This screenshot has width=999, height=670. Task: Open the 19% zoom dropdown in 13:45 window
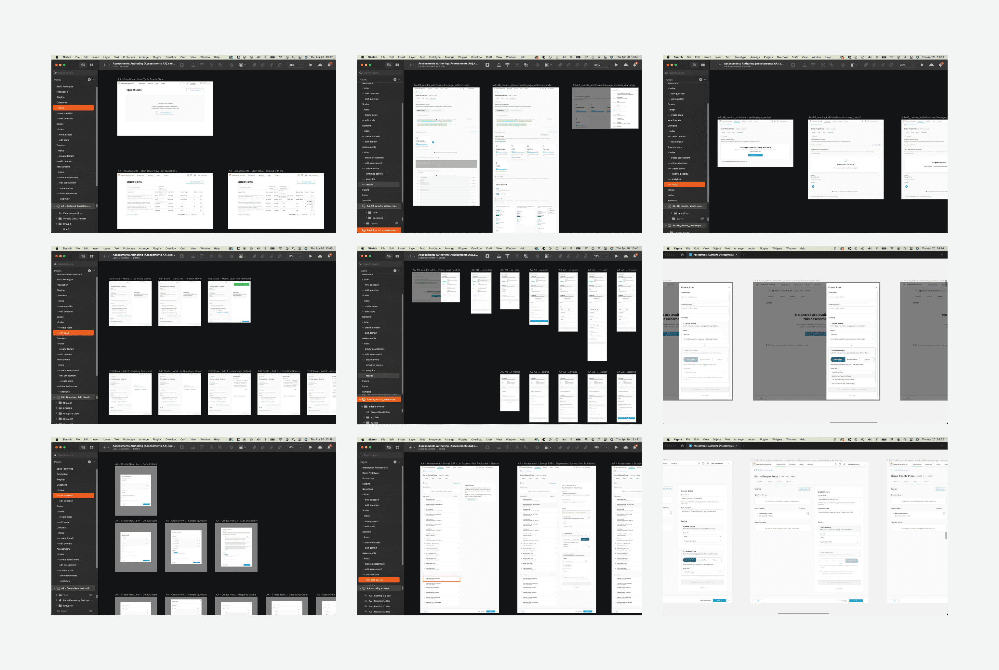[x=601, y=256]
